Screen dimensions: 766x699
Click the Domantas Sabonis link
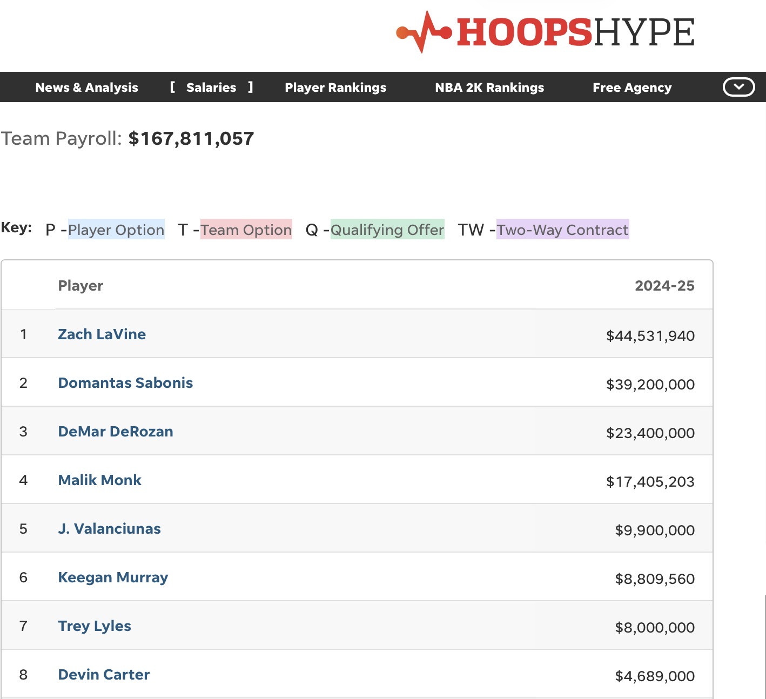click(x=125, y=383)
